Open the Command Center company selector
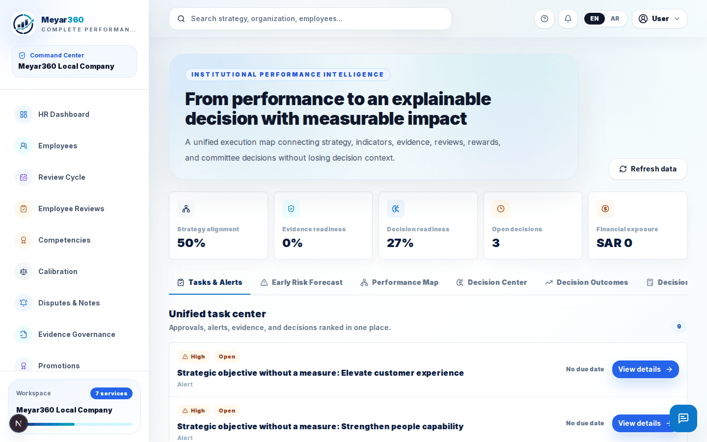This screenshot has height=442, width=707. click(74, 61)
